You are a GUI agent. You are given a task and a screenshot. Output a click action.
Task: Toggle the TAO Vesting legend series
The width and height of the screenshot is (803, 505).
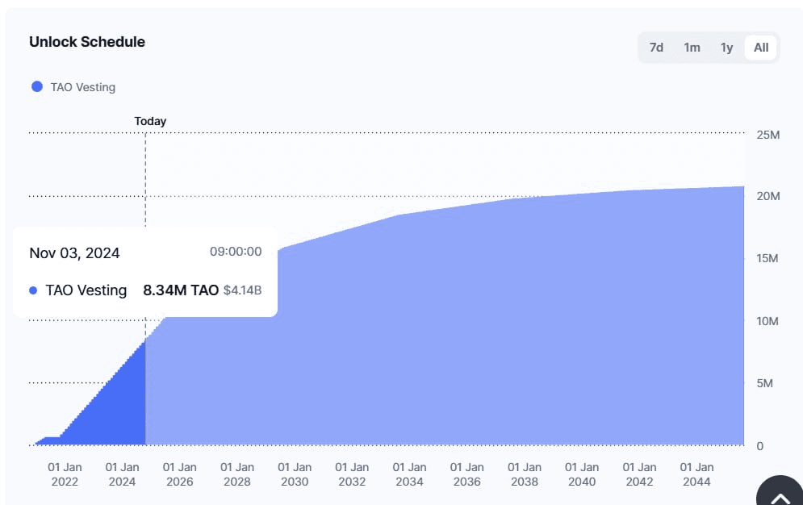[x=73, y=87]
